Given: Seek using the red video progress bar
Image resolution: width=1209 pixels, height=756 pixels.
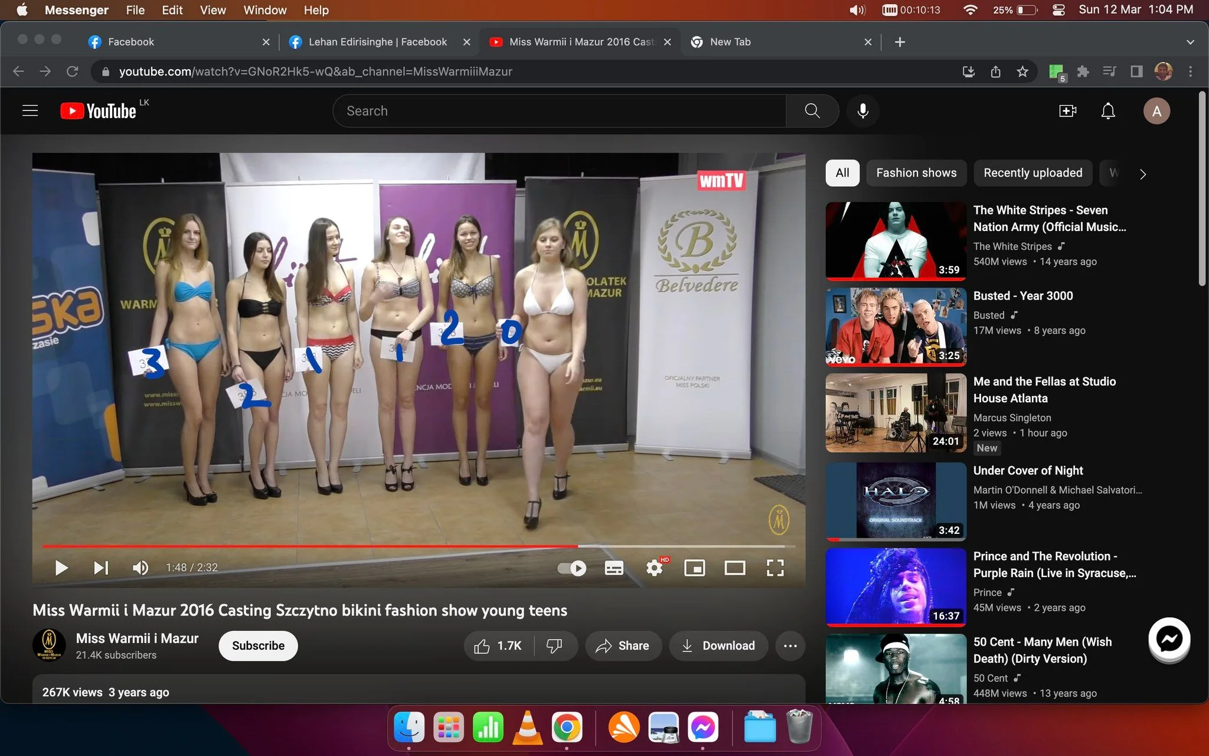Looking at the screenshot, I should click(x=419, y=546).
